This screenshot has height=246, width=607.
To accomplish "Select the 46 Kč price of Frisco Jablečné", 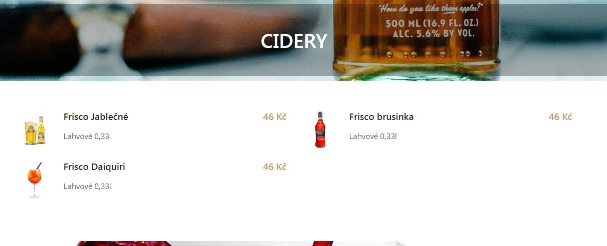I will 275,117.
